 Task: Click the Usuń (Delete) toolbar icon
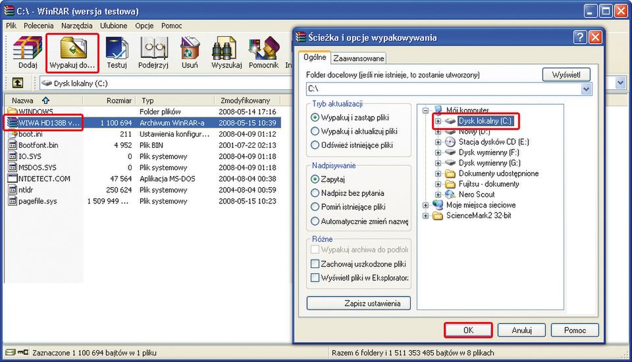click(x=190, y=48)
